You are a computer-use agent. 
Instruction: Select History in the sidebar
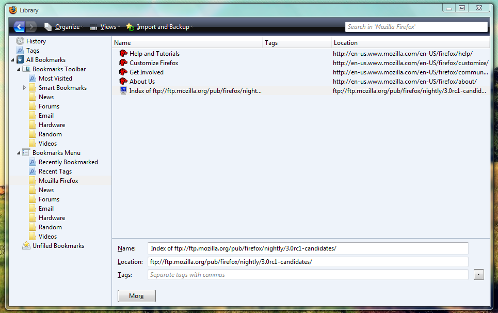36,41
